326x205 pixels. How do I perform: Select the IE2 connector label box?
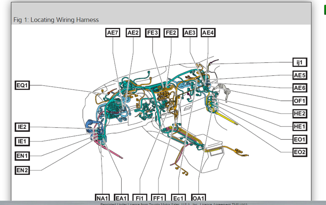(22, 127)
